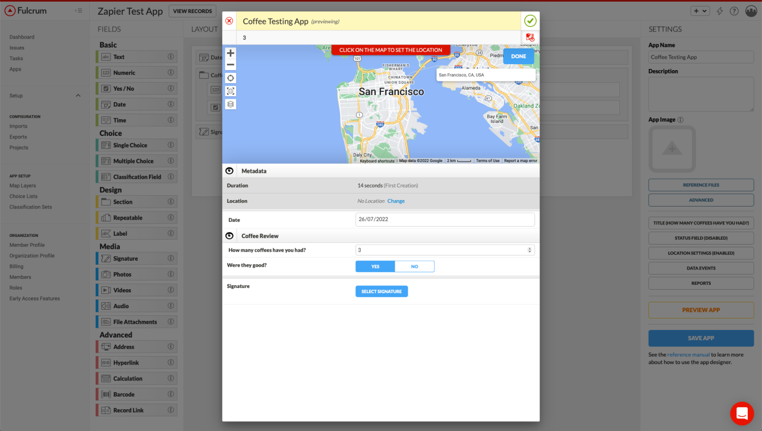Save the record with green checkmark
Screen dimensions: 762x431
[530, 21]
